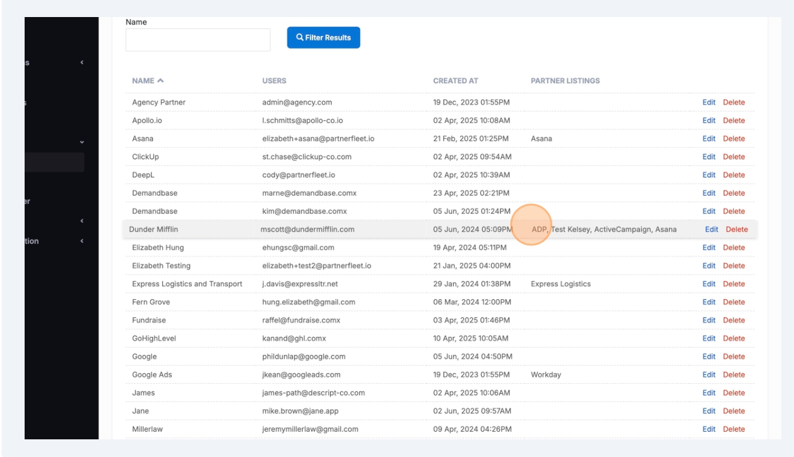Edit the Apollo.io row

[x=709, y=121]
